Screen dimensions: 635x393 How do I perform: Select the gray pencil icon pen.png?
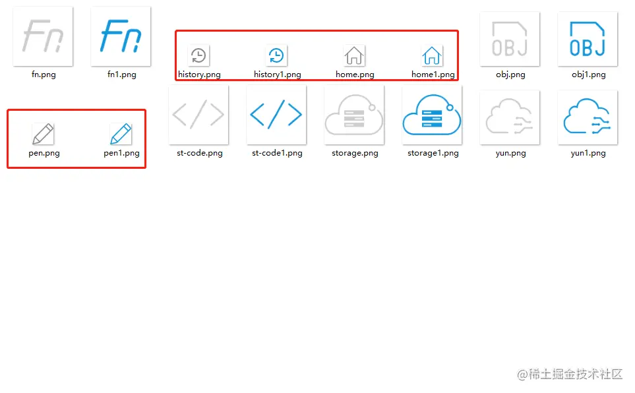pyautogui.click(x=43, y=134)
